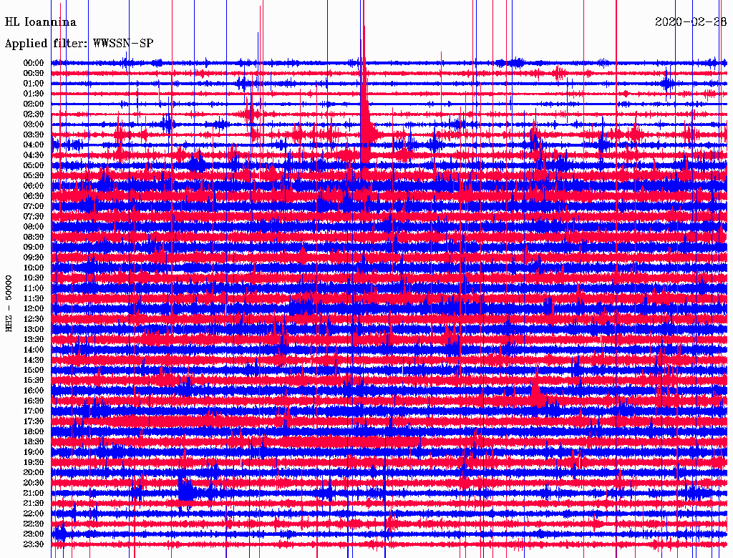Image resolution: width=733 pixels, height=558 pixels.
Task: Select the 00:00 time label
Action: pos(34,63)
